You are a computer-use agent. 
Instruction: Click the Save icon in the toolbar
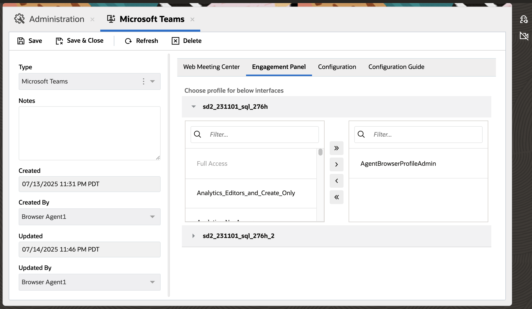pyautogui.click(x=21, y=41)
